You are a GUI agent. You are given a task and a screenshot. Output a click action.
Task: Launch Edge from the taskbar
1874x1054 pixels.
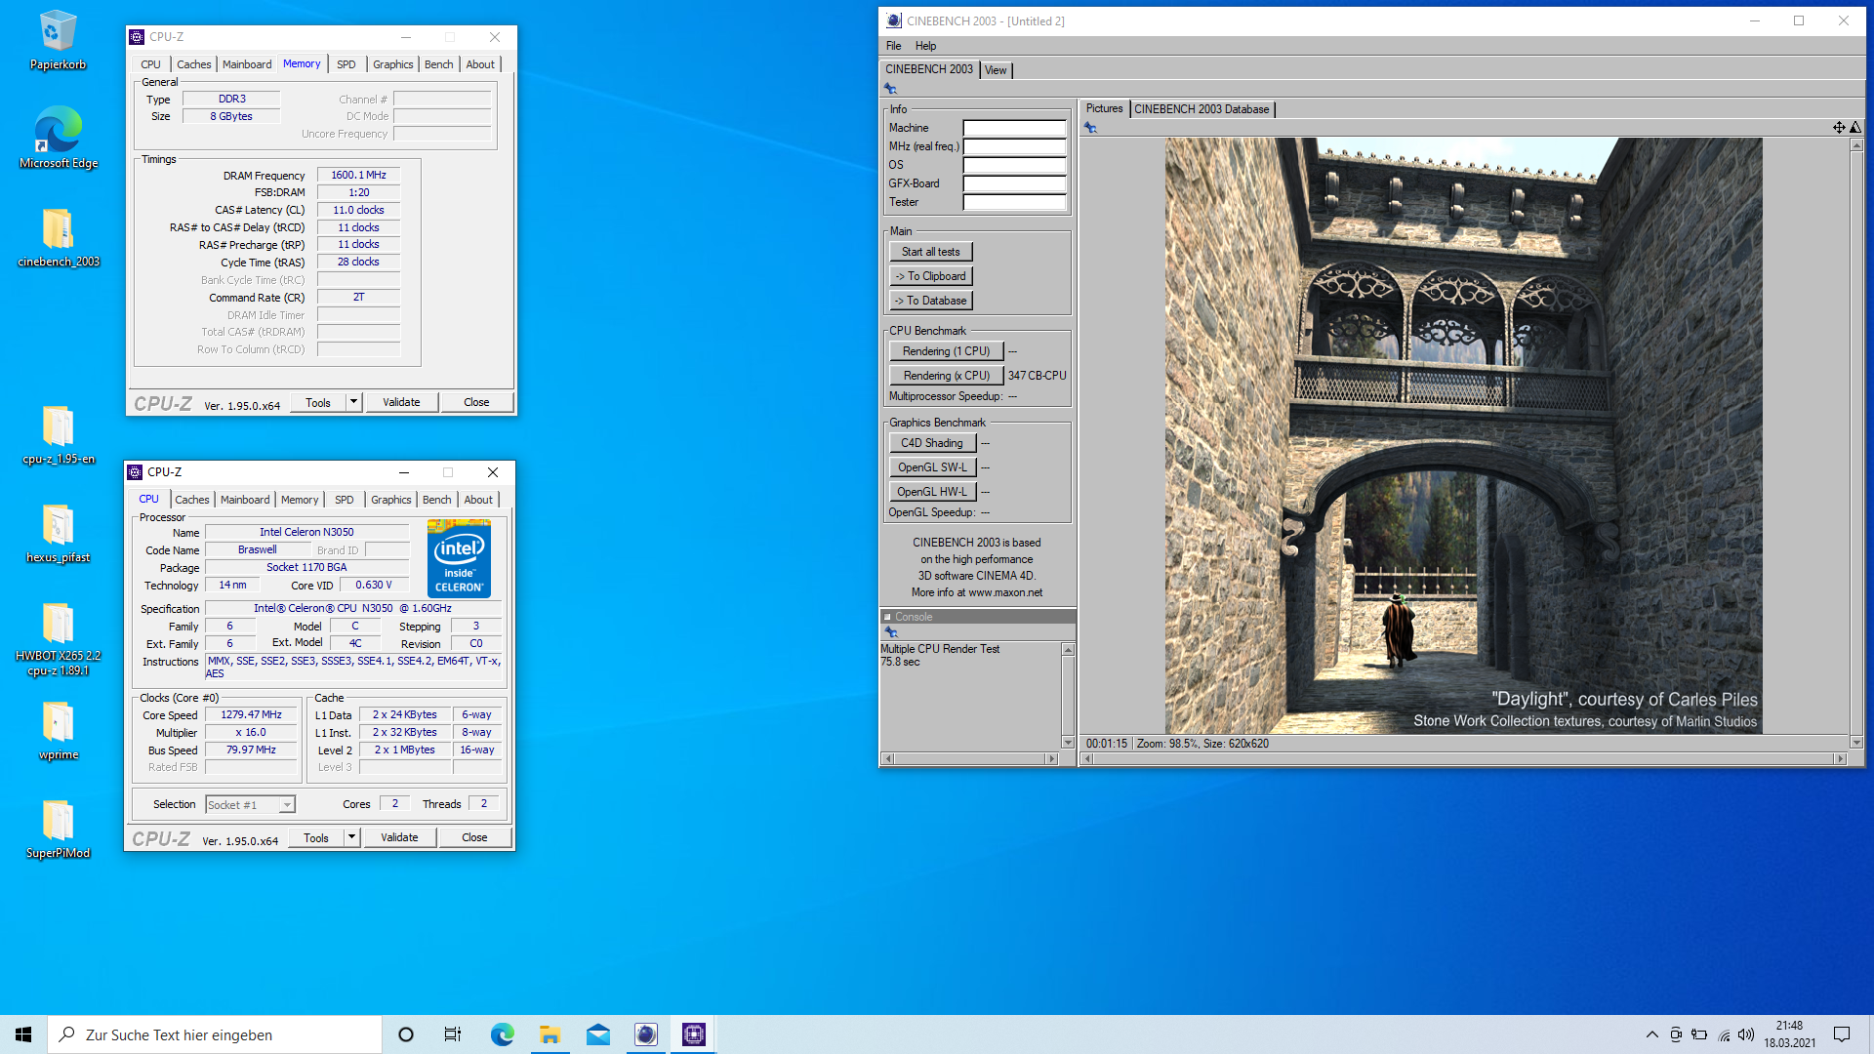(502, 1034)
